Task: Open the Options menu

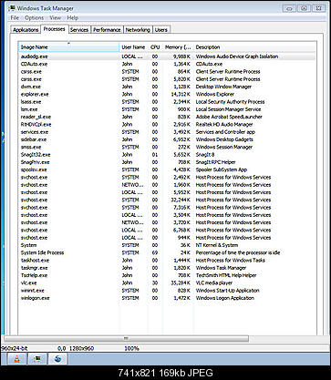Action: (x=35, y=18)
